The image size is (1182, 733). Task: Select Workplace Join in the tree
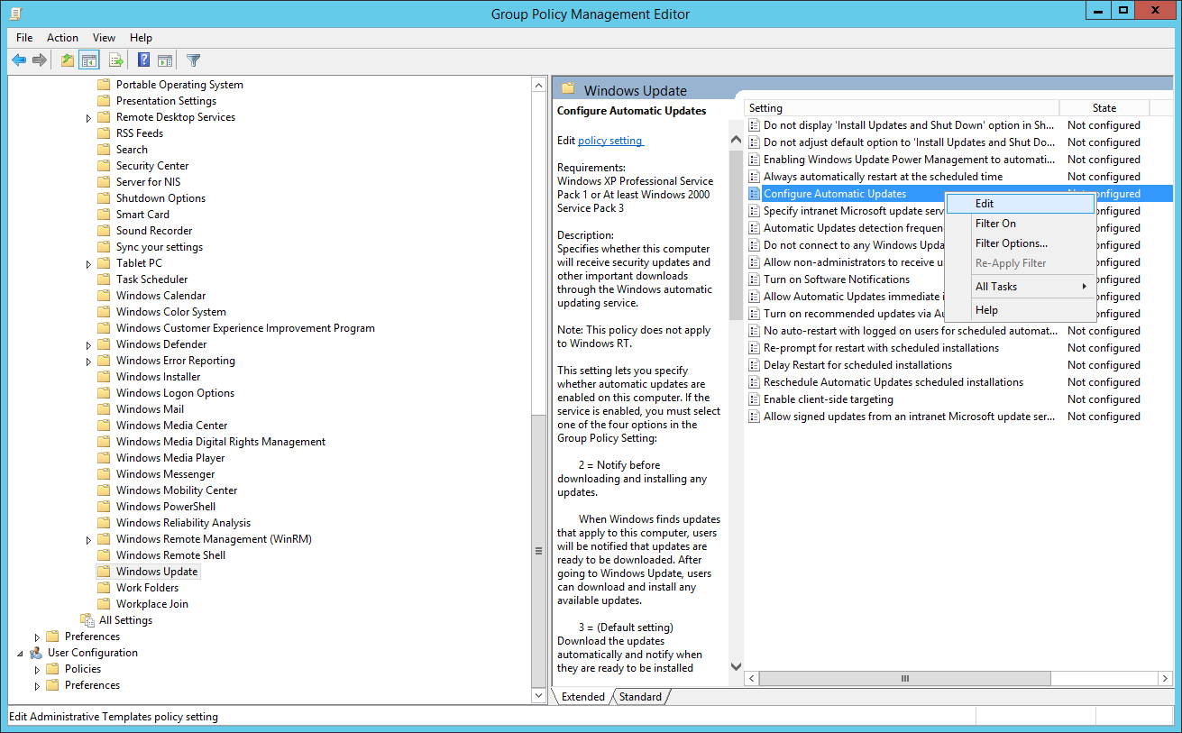152,604
